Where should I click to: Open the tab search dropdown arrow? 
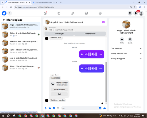coord(2,2)
